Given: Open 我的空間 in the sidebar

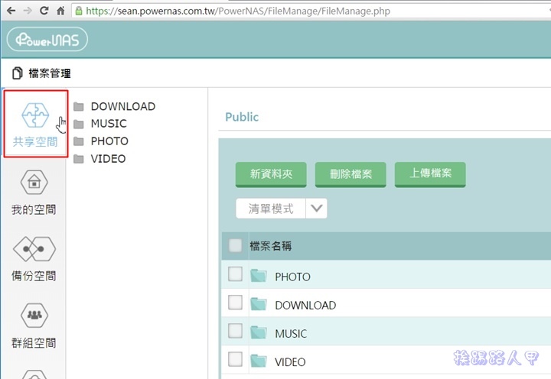Looking at the screenshot, I should pyautogui.click(x=34, y=183).
